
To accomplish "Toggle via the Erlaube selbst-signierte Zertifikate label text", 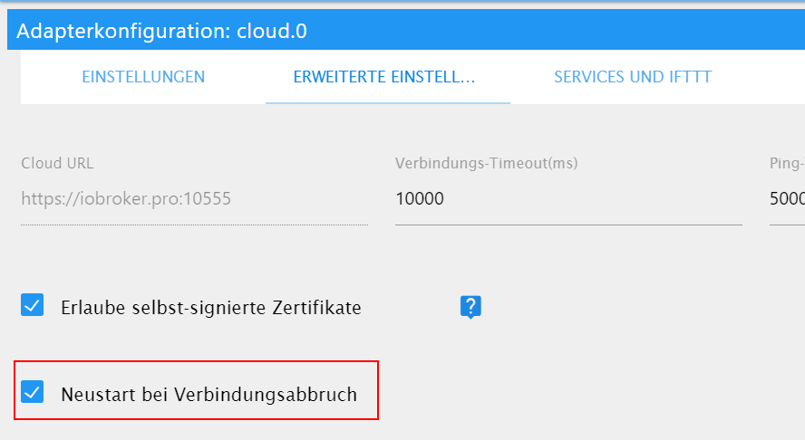I will [x=211, y=308].
